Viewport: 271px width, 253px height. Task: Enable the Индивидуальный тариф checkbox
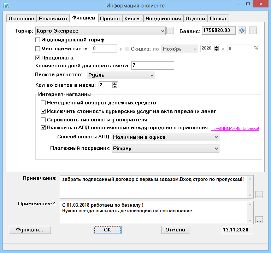click(38, 40)
